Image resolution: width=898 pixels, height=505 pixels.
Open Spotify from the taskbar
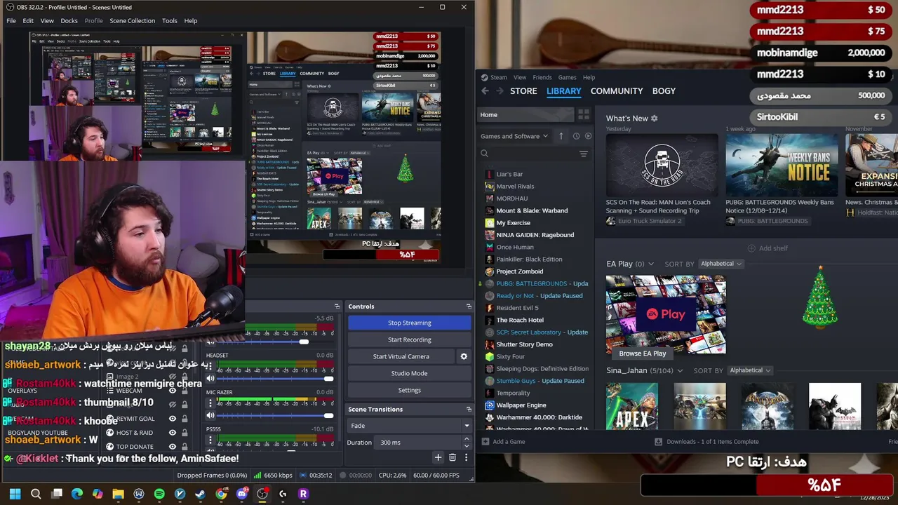[159, 494]
